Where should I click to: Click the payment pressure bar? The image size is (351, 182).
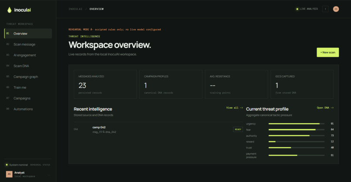pos(297,155)
